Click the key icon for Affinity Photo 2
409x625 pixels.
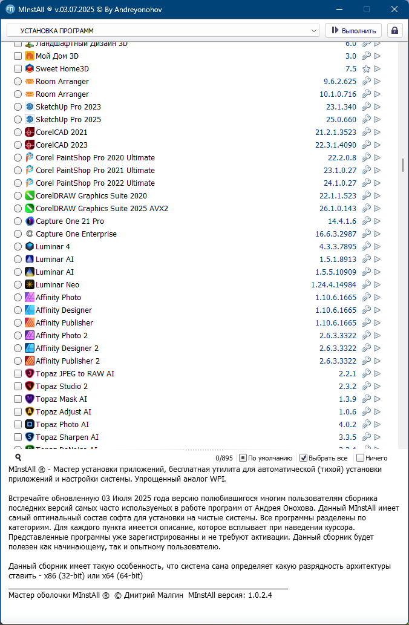tap(366, 335)
